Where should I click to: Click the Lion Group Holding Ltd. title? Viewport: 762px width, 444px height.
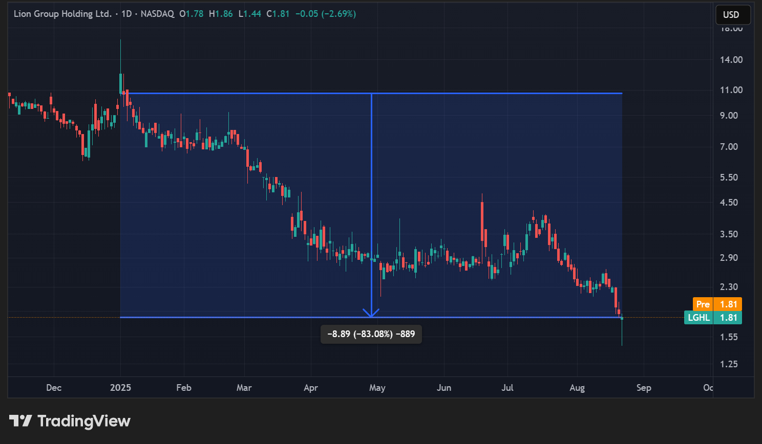coord(62,14)
